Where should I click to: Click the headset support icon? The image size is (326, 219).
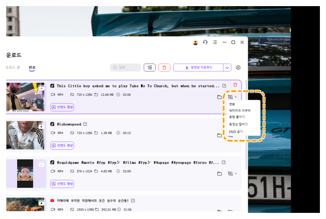point(205,42)
